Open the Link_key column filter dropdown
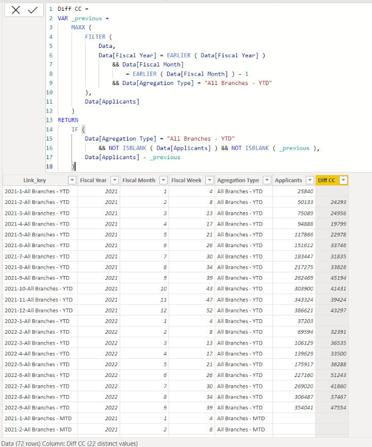 pyautogui.click(x=72, y=180)
